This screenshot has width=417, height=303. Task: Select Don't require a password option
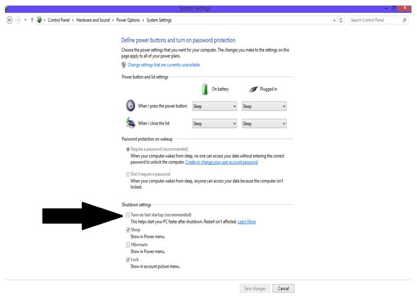coord(128,174)
